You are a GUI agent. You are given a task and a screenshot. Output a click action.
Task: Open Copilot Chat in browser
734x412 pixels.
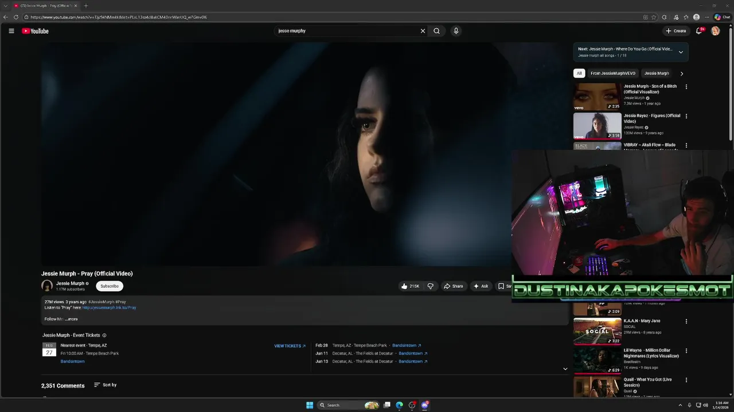click(x=722, y=17)
